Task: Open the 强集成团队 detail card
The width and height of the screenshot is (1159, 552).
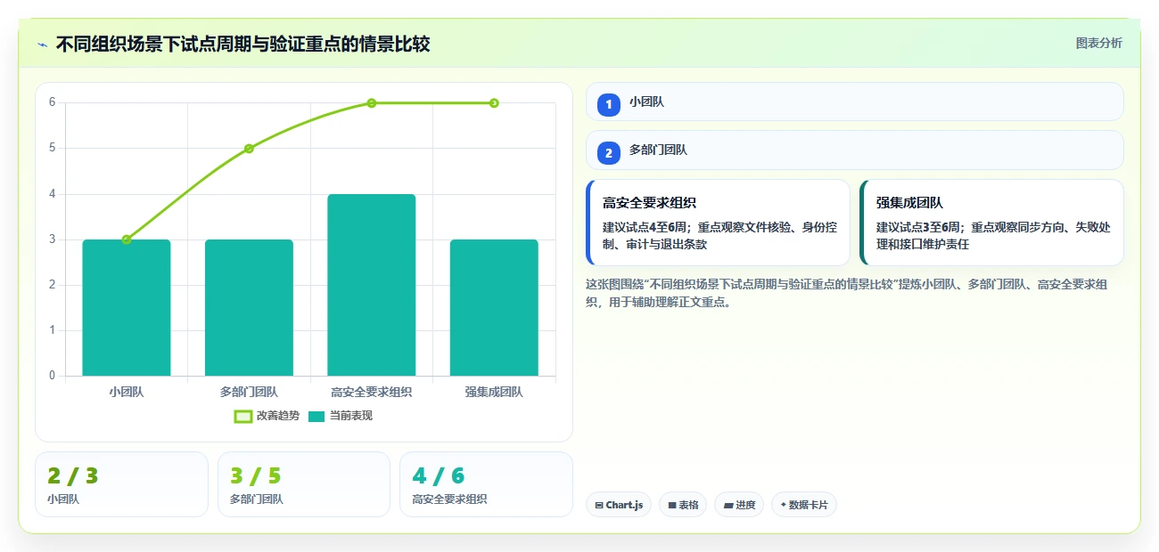Action: click(991, 223)
